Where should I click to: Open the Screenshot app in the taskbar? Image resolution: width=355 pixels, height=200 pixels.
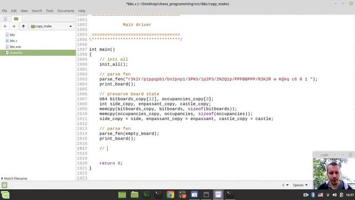194,195
